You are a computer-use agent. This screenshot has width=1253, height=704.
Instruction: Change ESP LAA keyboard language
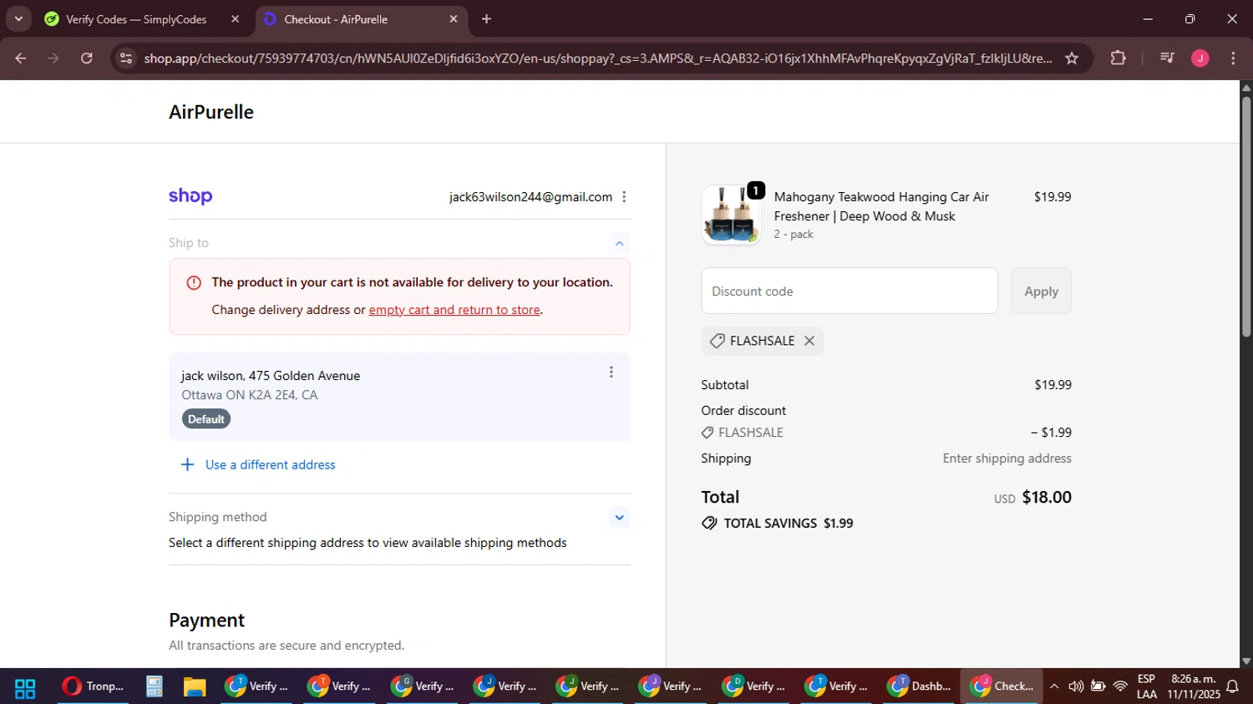(x=1147, y=686)
